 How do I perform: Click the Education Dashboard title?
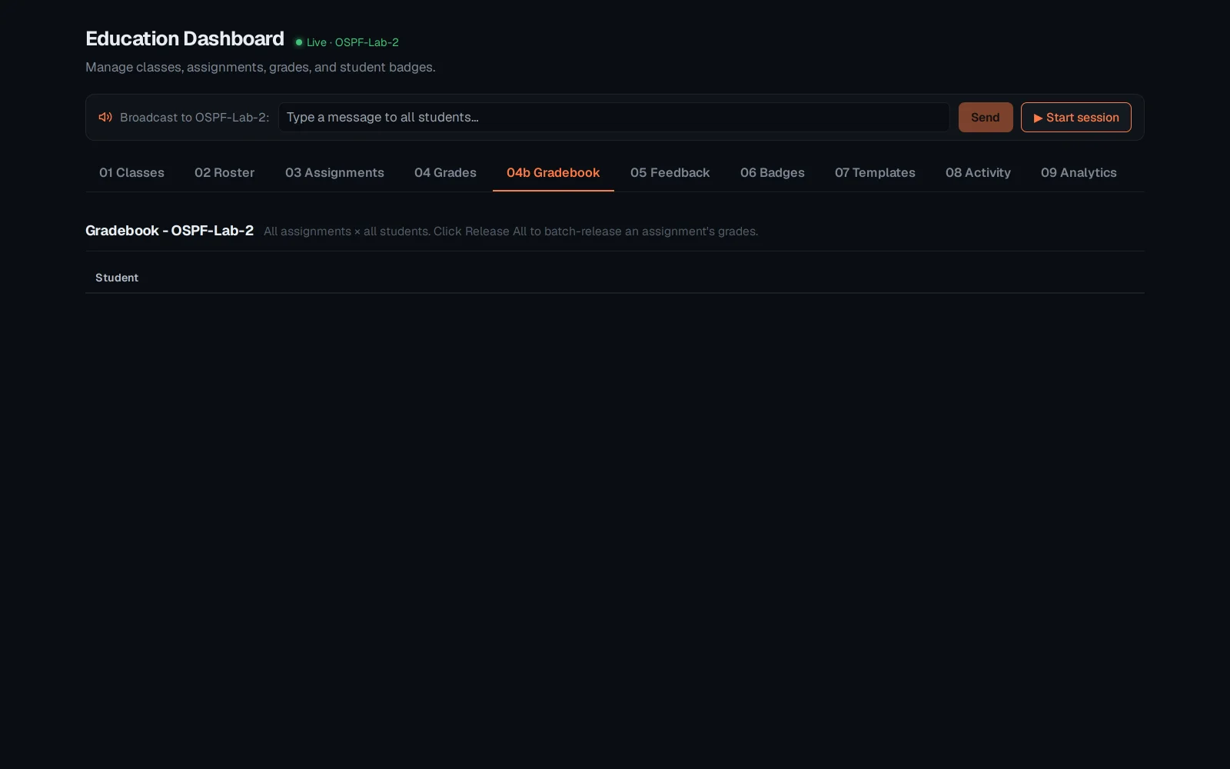click(x=184, y=38)
